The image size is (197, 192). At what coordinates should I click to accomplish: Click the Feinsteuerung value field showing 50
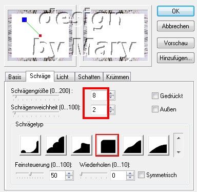(x=57, y=175)
